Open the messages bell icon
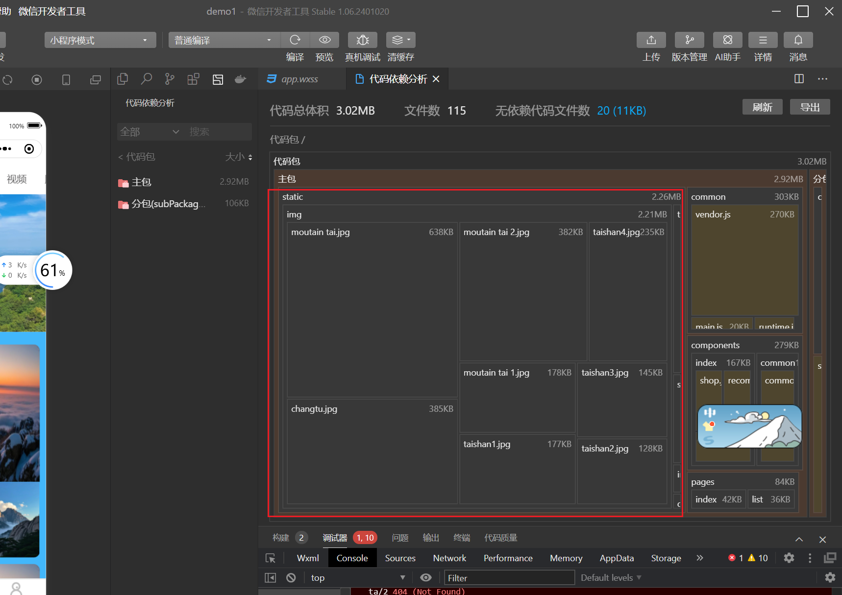 click(x=798, y=40)
